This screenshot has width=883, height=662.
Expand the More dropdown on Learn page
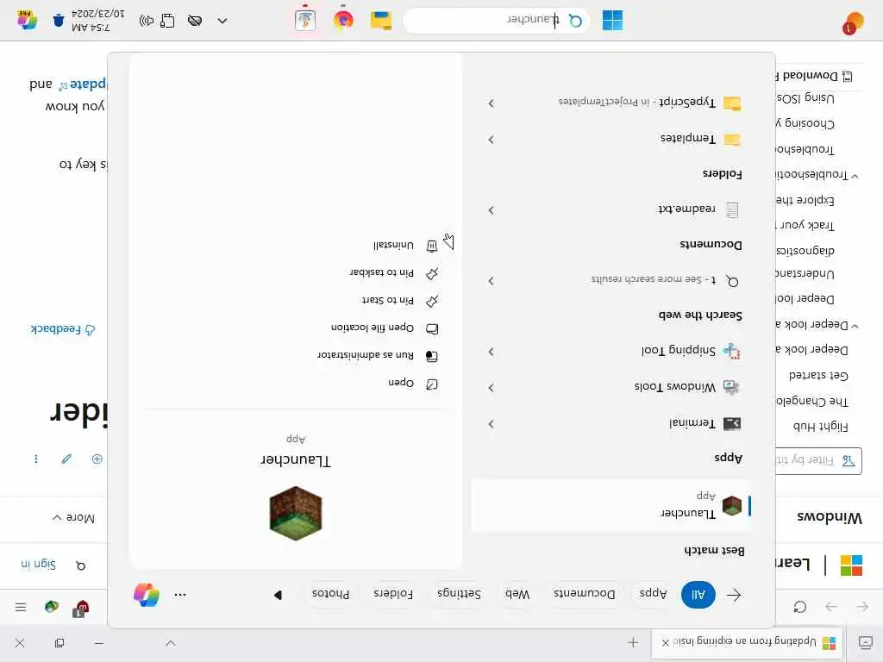(x=74, y=518)
